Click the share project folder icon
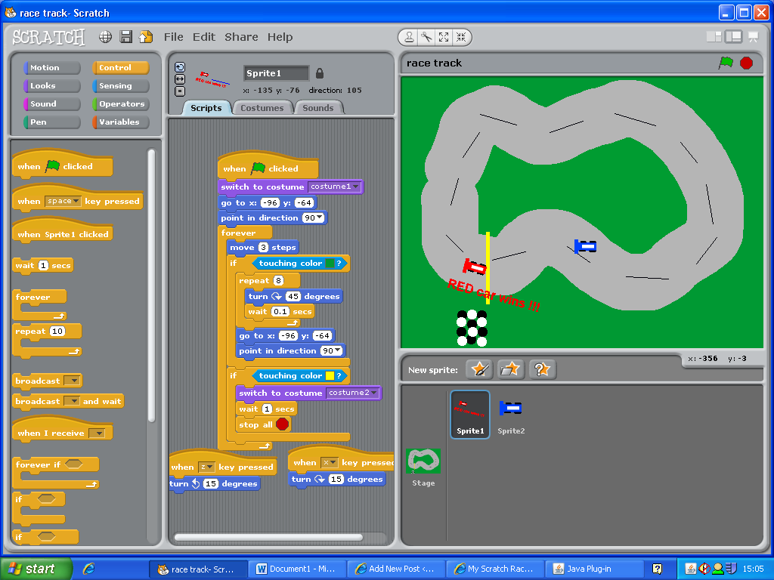 pyautogui.click(x=146, y=37)
